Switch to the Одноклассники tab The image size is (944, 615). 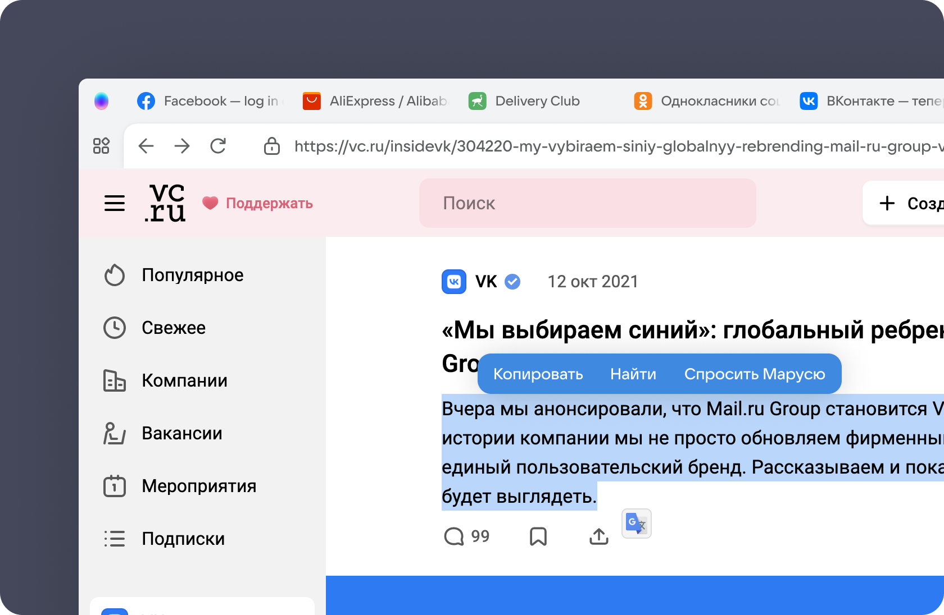pos(707,101)
